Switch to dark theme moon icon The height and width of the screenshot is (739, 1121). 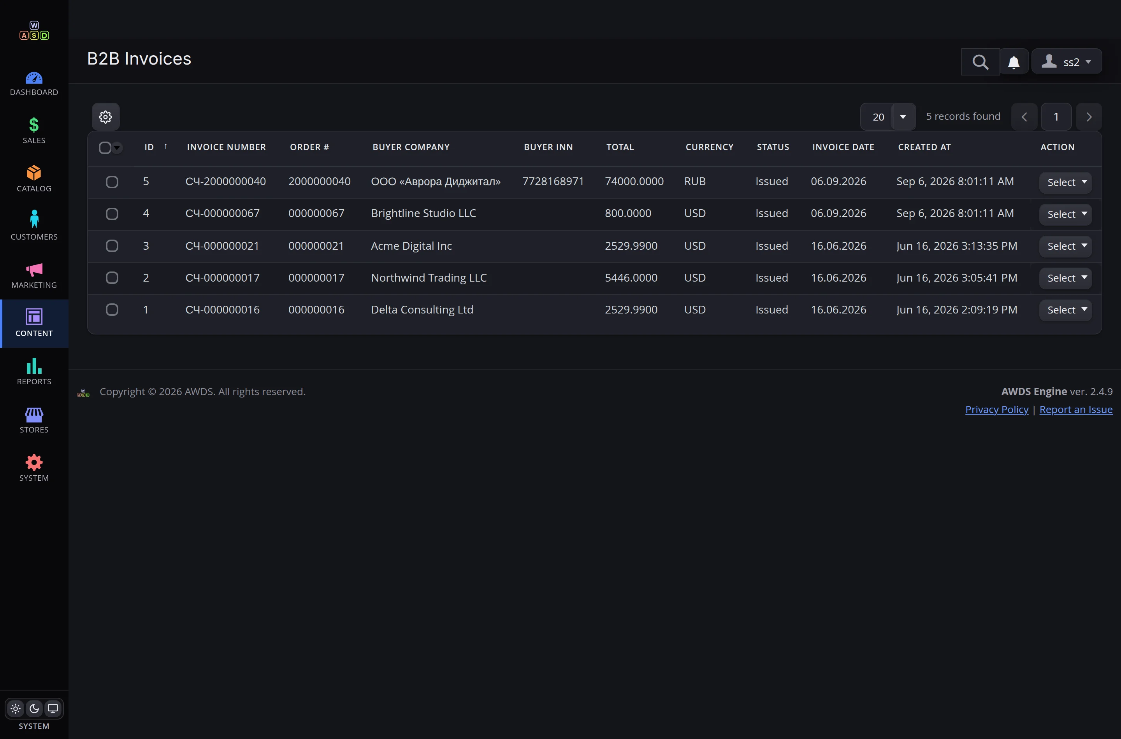[x=34, y=708]
